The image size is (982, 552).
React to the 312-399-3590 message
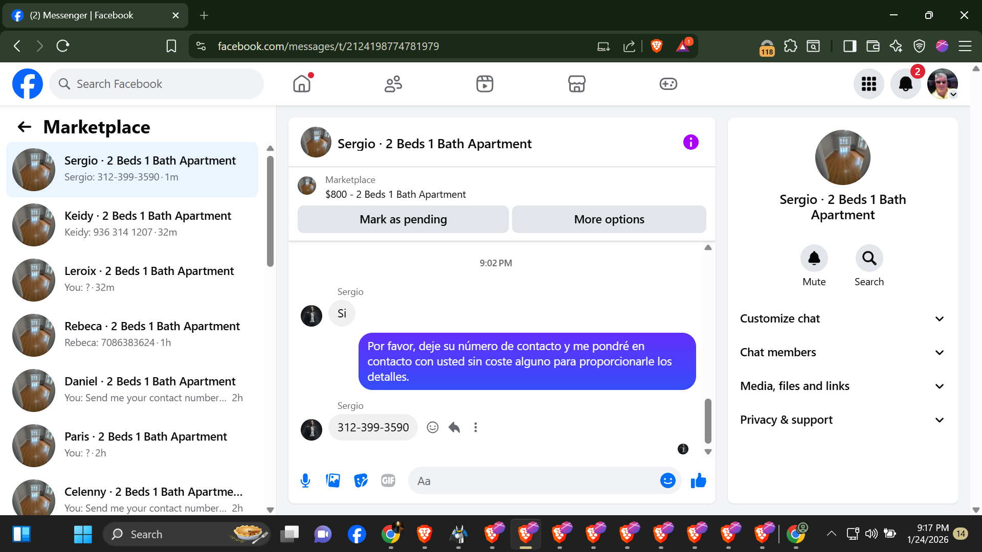[433, 427]
